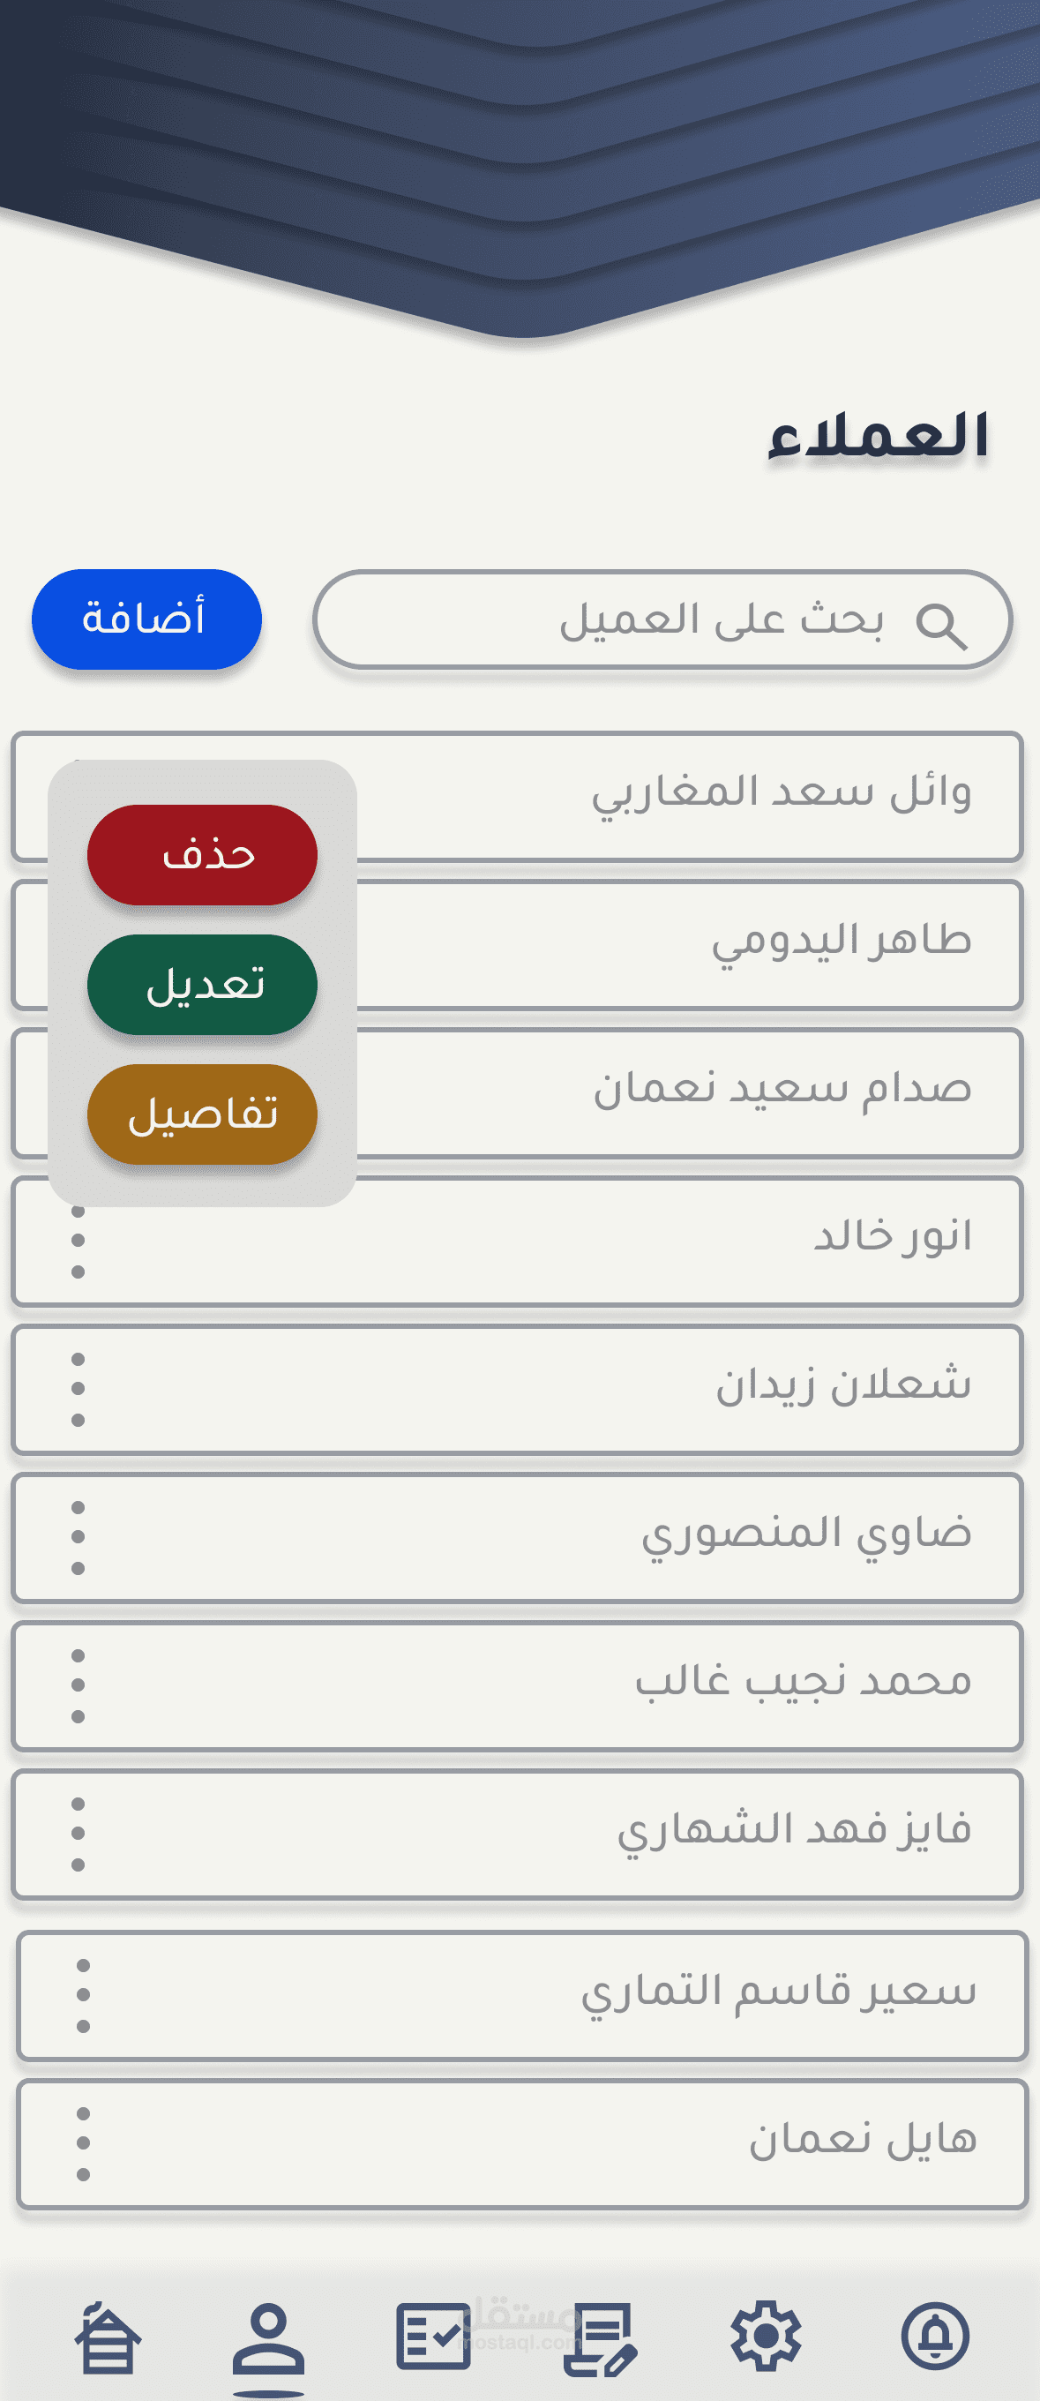
Task: Choose تفاصيل from the popup menu
Action: (x=202, y=1114)
